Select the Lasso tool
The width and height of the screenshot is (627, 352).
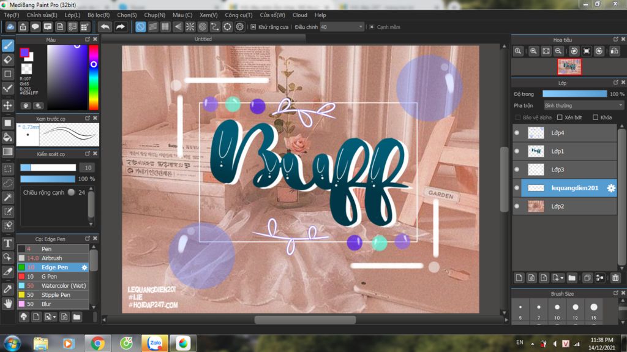pos(8,183)
